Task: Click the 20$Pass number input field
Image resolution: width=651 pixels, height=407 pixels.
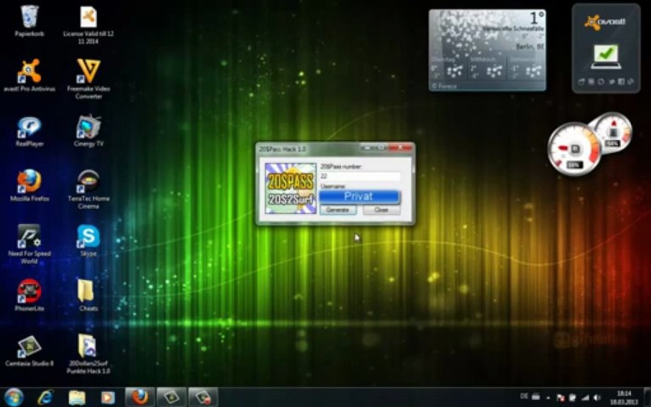Action: [360, 176]
